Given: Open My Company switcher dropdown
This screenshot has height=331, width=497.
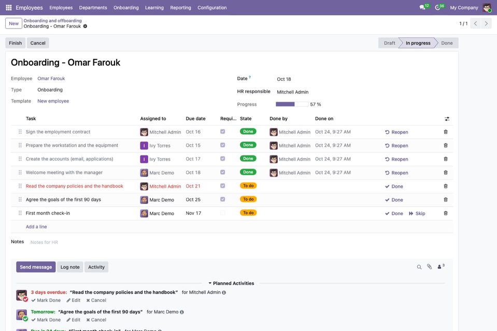Looking at the screenshot, I should [464, 8].
